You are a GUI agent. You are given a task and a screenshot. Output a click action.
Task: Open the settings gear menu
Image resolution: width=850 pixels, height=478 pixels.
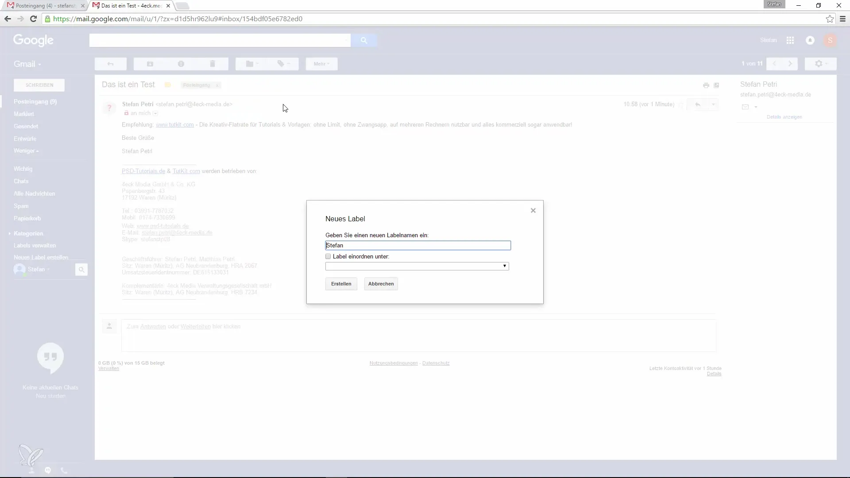pyautogui.click(x=821, y=64)
